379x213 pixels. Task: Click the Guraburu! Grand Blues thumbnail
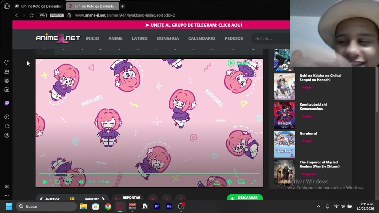point(285,144)
